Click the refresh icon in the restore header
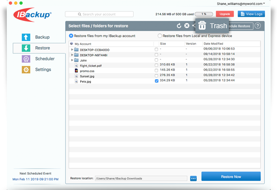This screenshot has height=190, width=277. [x=179, y=26]
